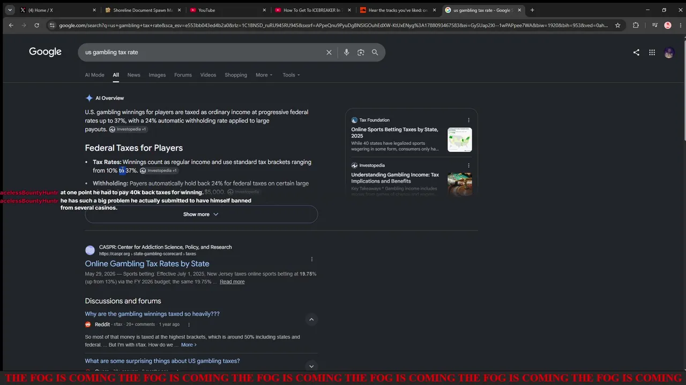Open 'Online Gambling Tax Rates by State' result
Image resolution: width=686 pixels, height=385 pixels.
tap(147, 264)
